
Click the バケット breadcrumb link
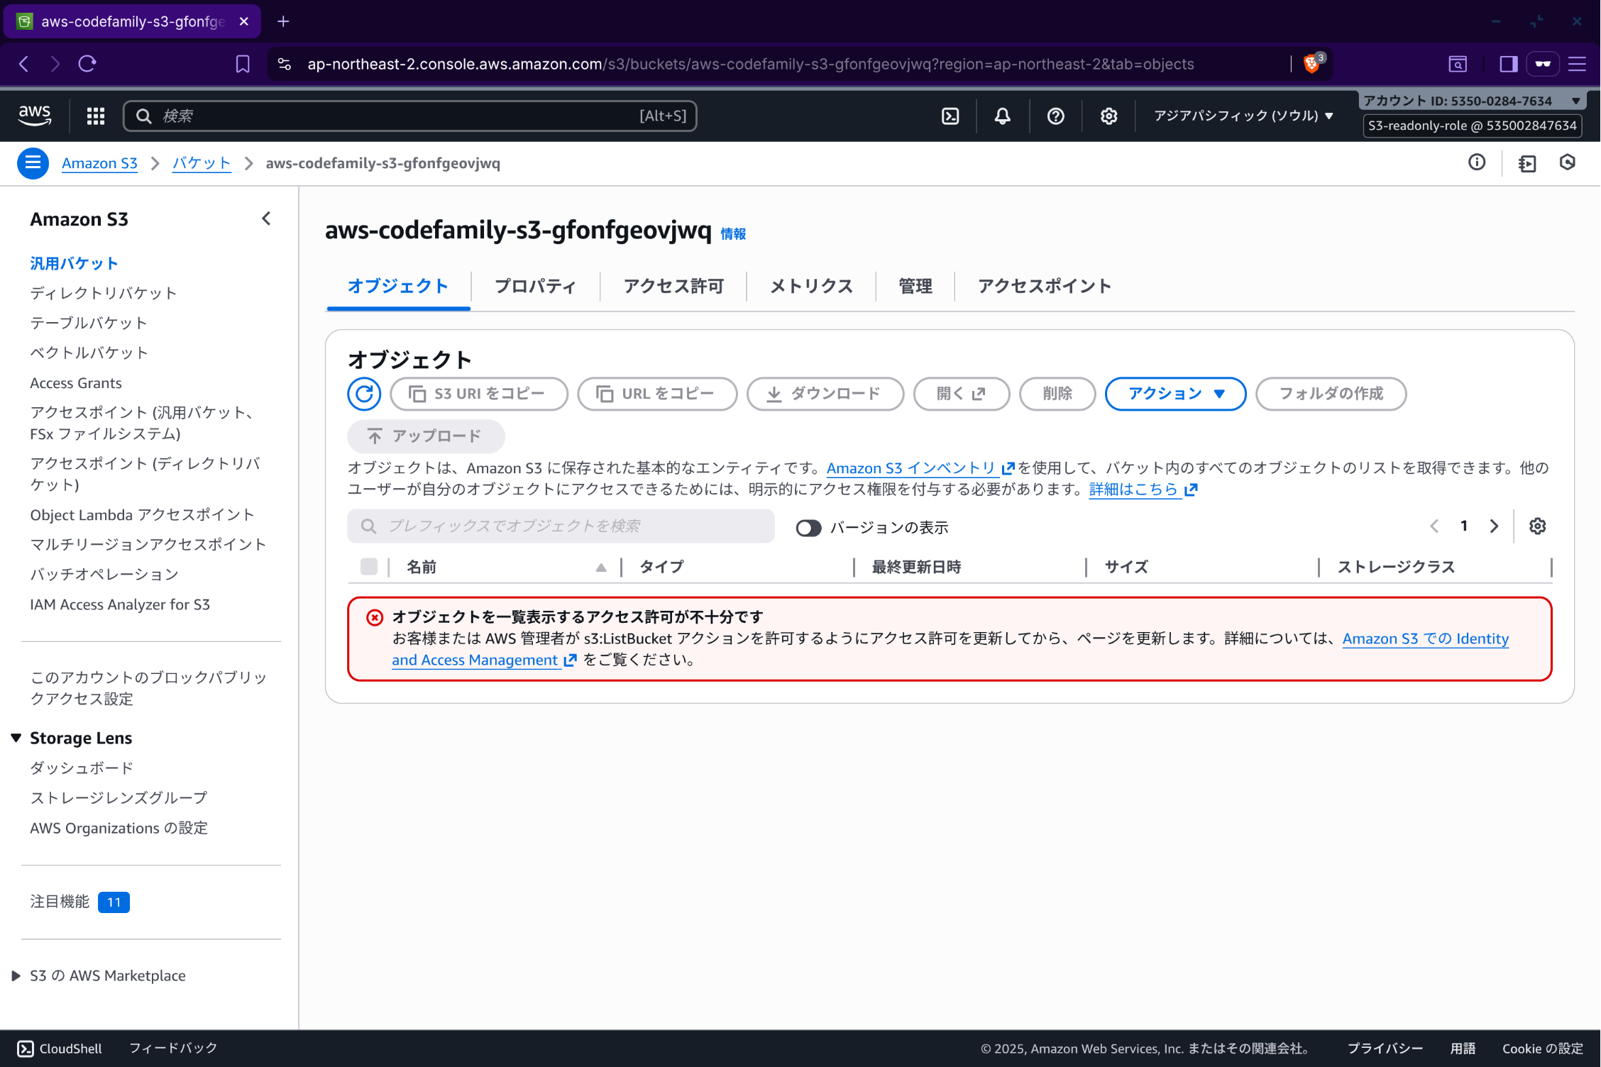[202, 163]
